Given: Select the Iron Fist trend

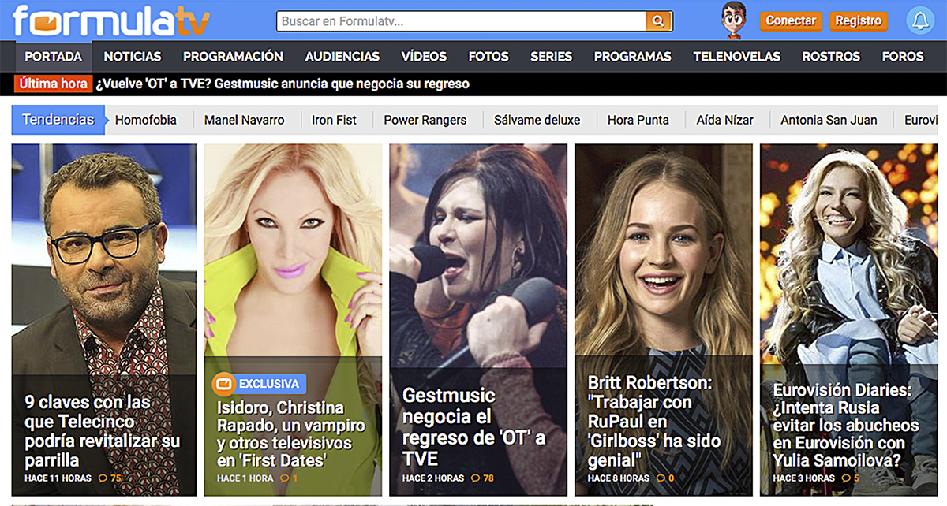Looking at the screenshot, I should [x=334, y=120].
